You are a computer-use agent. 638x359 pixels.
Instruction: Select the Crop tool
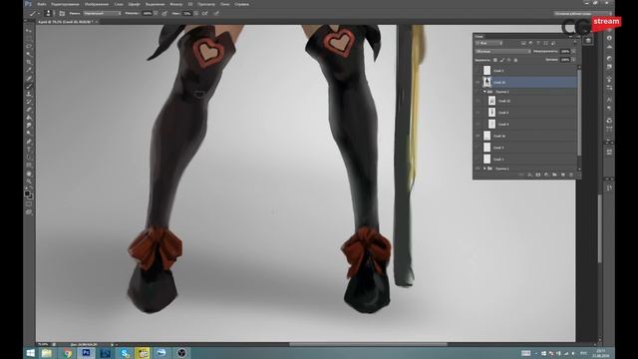29,62
